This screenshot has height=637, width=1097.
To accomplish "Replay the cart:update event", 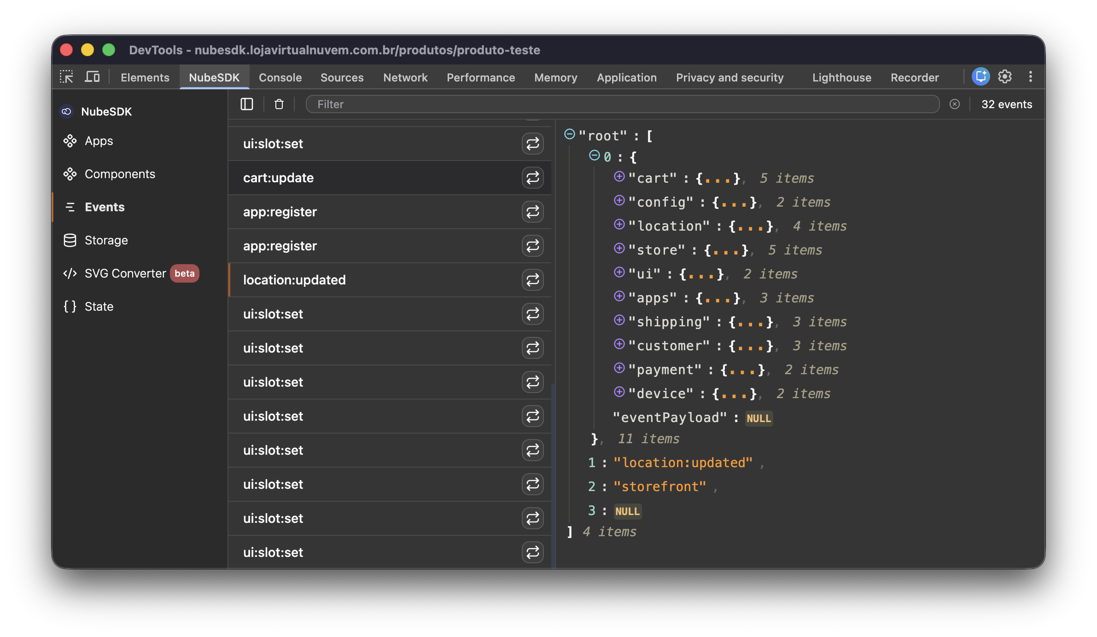I will (x=532, y=177).
